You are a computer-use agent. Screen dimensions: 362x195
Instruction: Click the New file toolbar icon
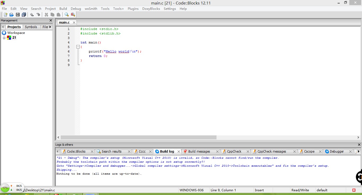tap(5, 15)
